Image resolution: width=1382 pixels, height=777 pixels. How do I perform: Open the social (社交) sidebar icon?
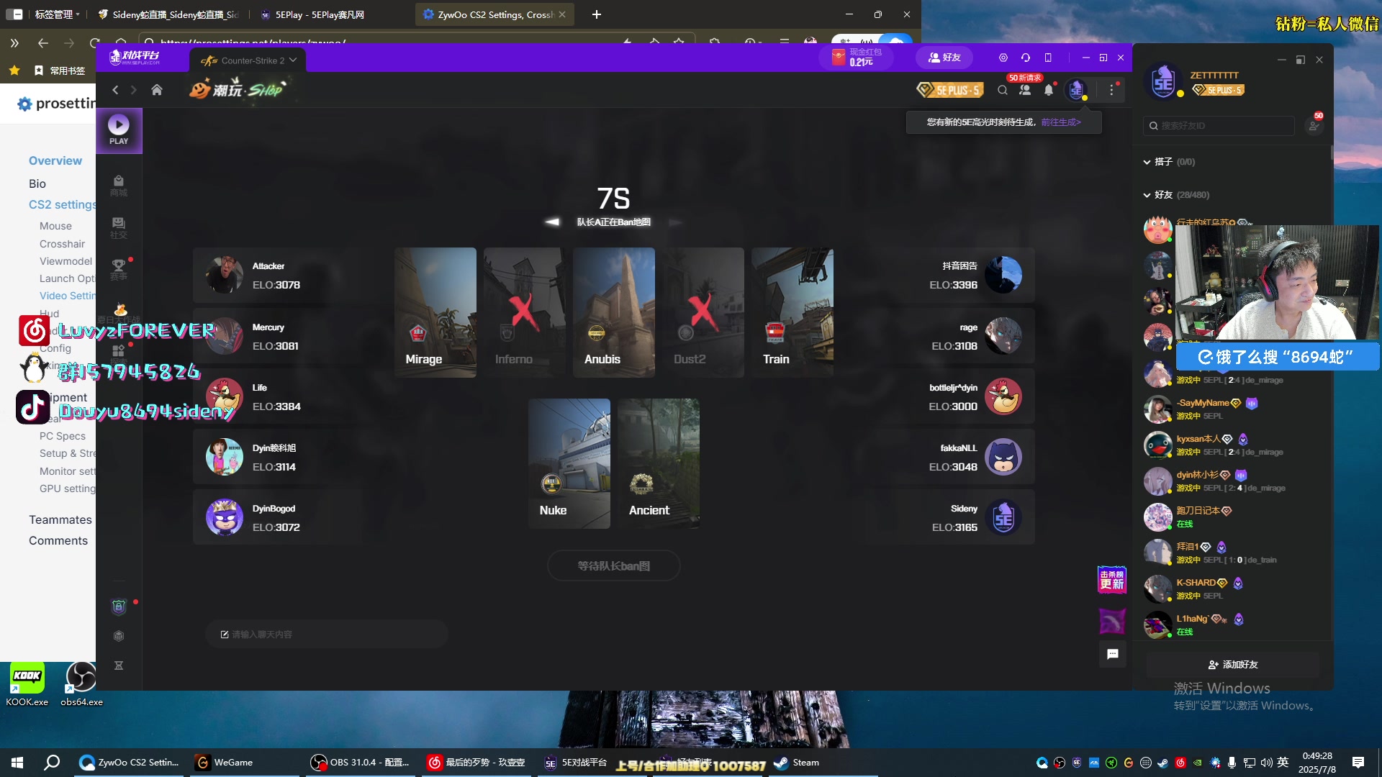pos(119,227)
